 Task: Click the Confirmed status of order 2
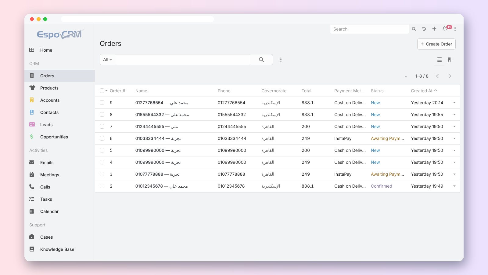pyautogui.click(x=382, y=186)
